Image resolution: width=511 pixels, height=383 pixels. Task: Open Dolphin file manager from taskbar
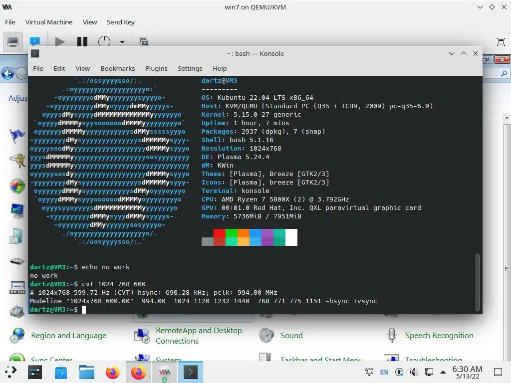click(87, 372)
